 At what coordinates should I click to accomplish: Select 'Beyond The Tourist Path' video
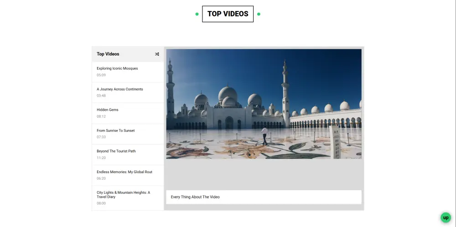click(x=128, y=155)
